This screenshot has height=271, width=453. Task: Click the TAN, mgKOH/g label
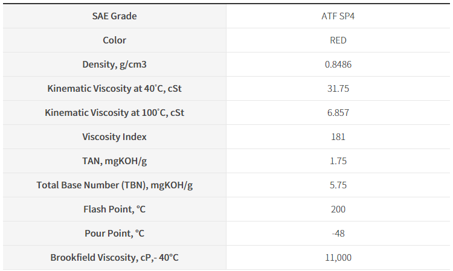point(114,161)
